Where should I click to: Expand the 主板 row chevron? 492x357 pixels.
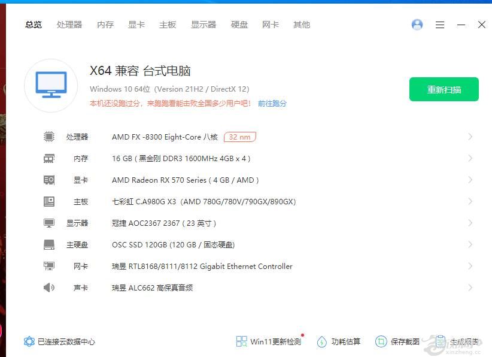point(470,201)
